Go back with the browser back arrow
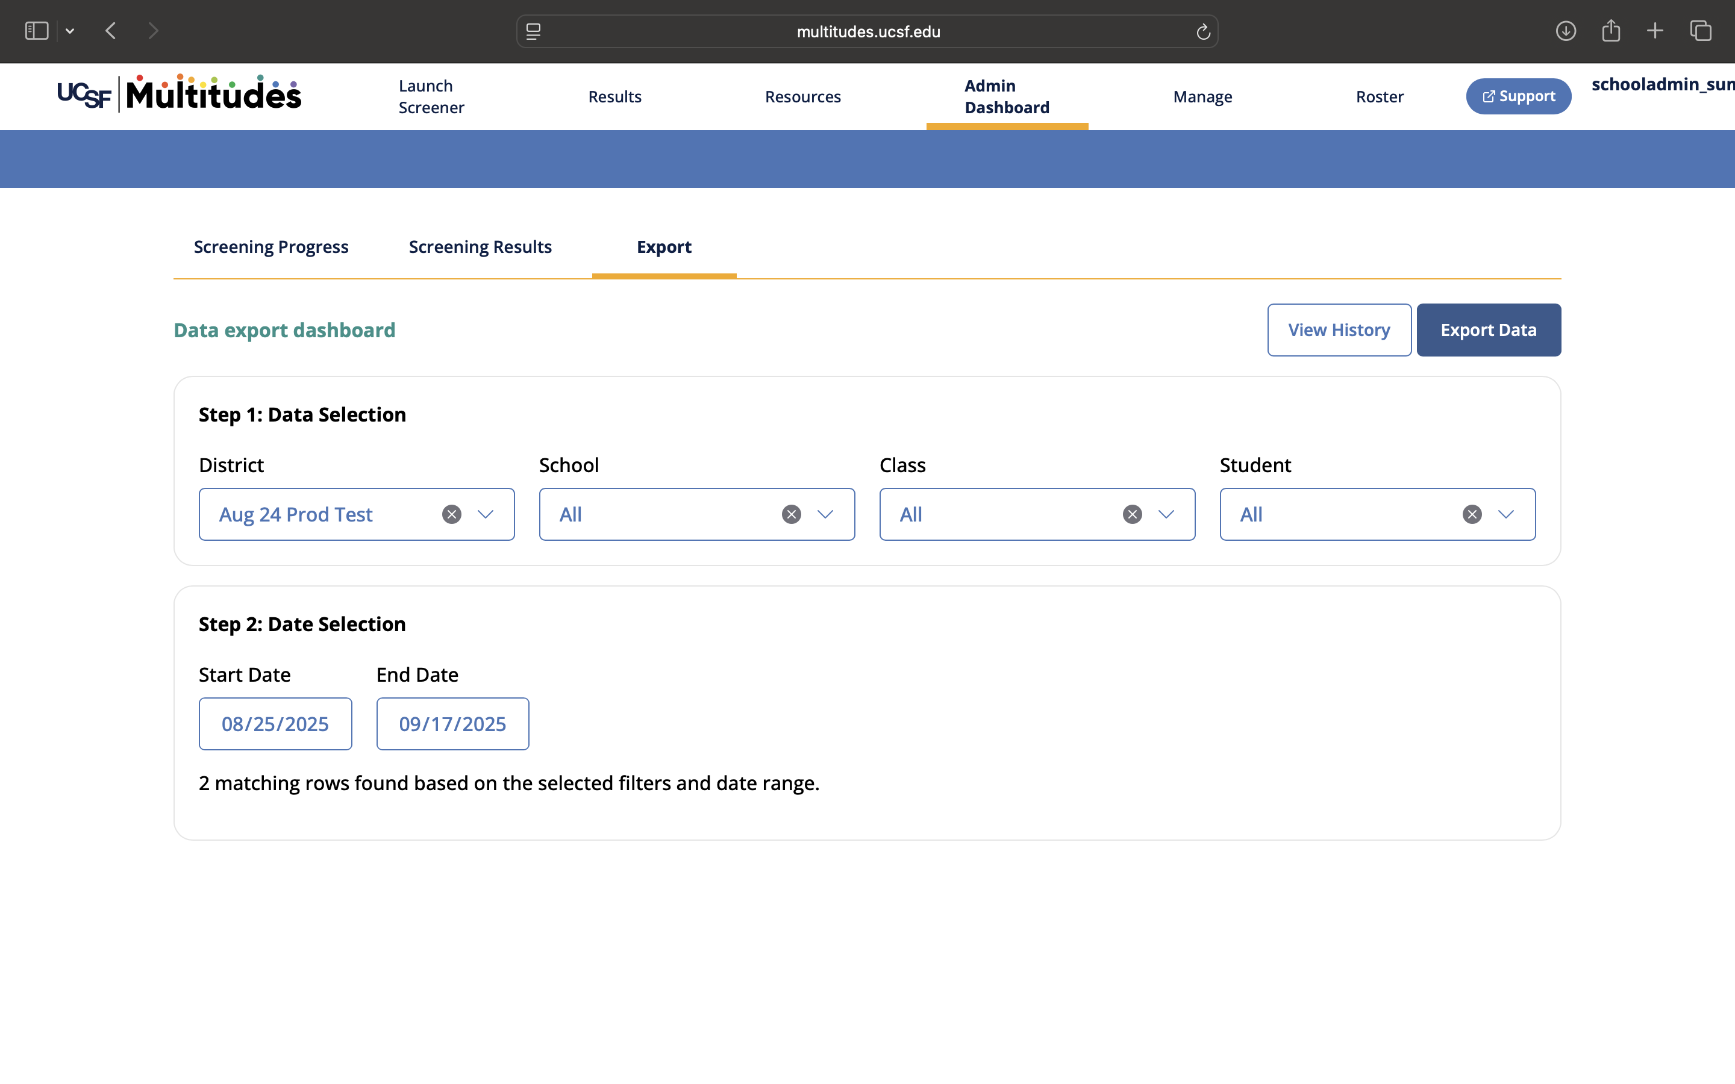 point(110,31)
